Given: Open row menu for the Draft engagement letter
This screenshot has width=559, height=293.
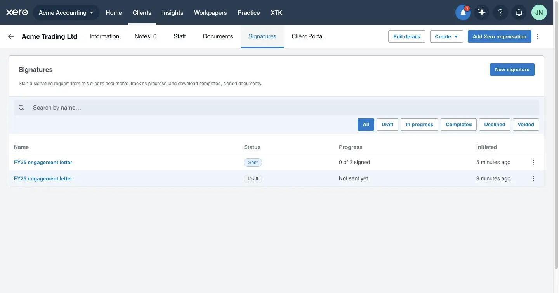Looking at the screenshot, I should point(533,178).
